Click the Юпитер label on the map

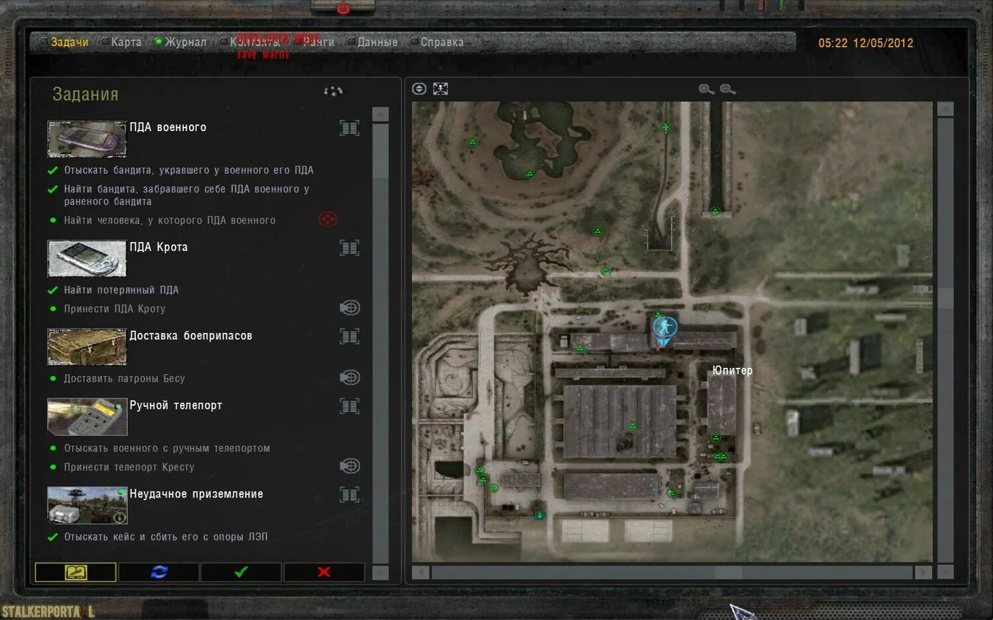(x=732, y=371)
